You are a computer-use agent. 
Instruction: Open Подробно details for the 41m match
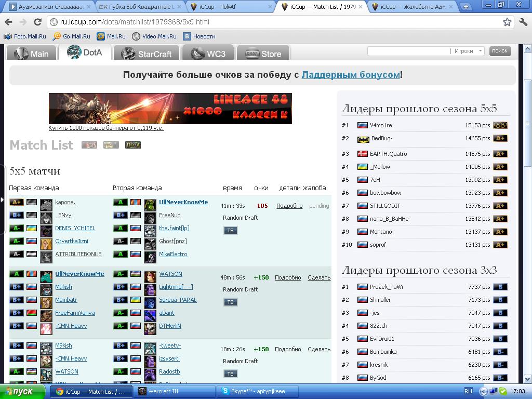pos(289,206)
